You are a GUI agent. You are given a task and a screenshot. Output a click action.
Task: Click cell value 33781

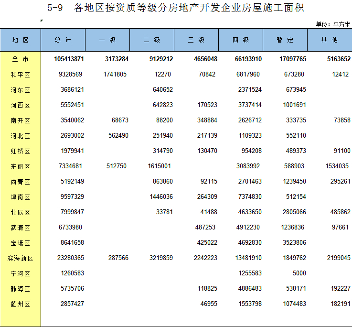point(165,212)
